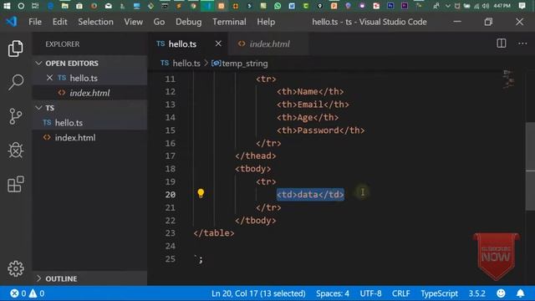The image size is (535, 301).
Task: Open the Manage gear menu
Action: [x=16, y=269]
